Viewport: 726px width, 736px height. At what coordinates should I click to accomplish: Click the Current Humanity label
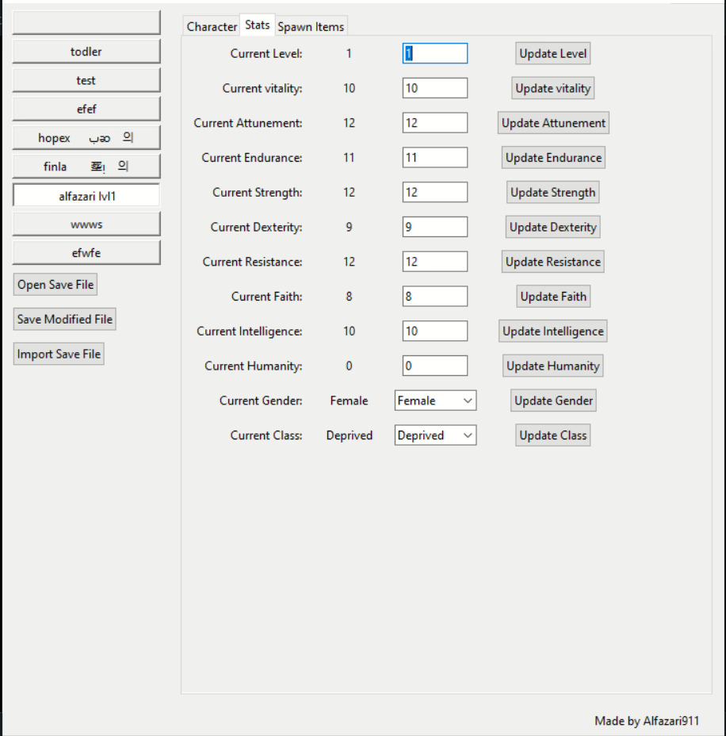coord(254,366)
